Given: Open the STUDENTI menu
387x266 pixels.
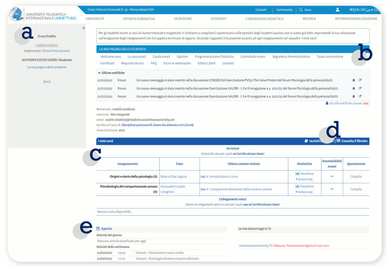Looking at the screenshot, I should (218, 19).
